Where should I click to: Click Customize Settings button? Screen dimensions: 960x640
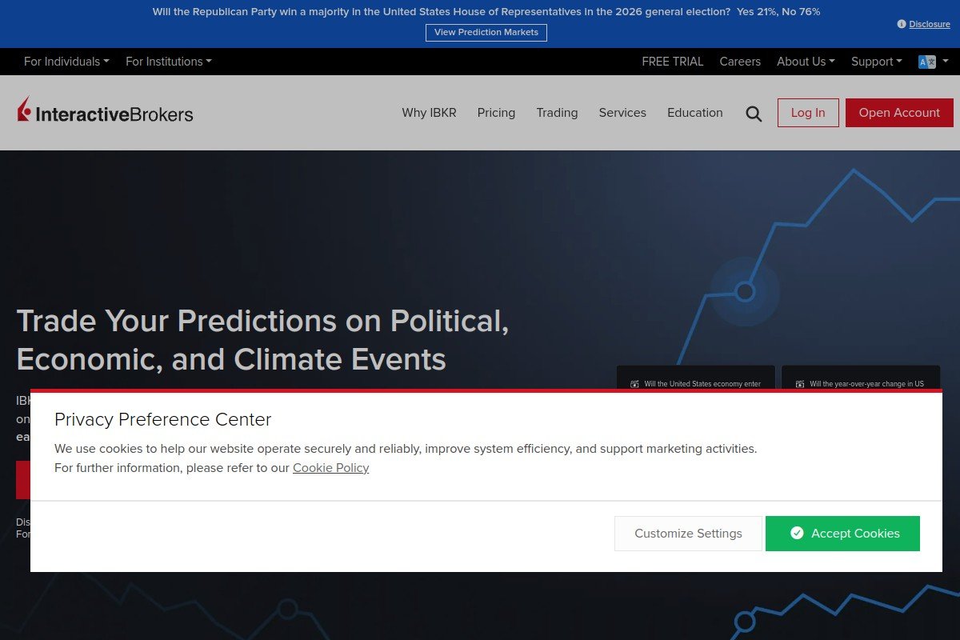tap(688, 534)
